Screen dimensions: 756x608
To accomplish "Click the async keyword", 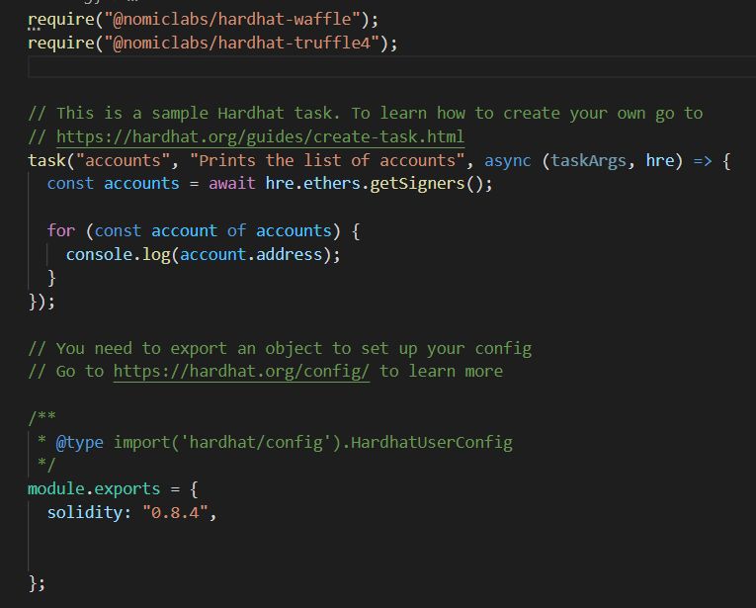I will click(508, 160).
